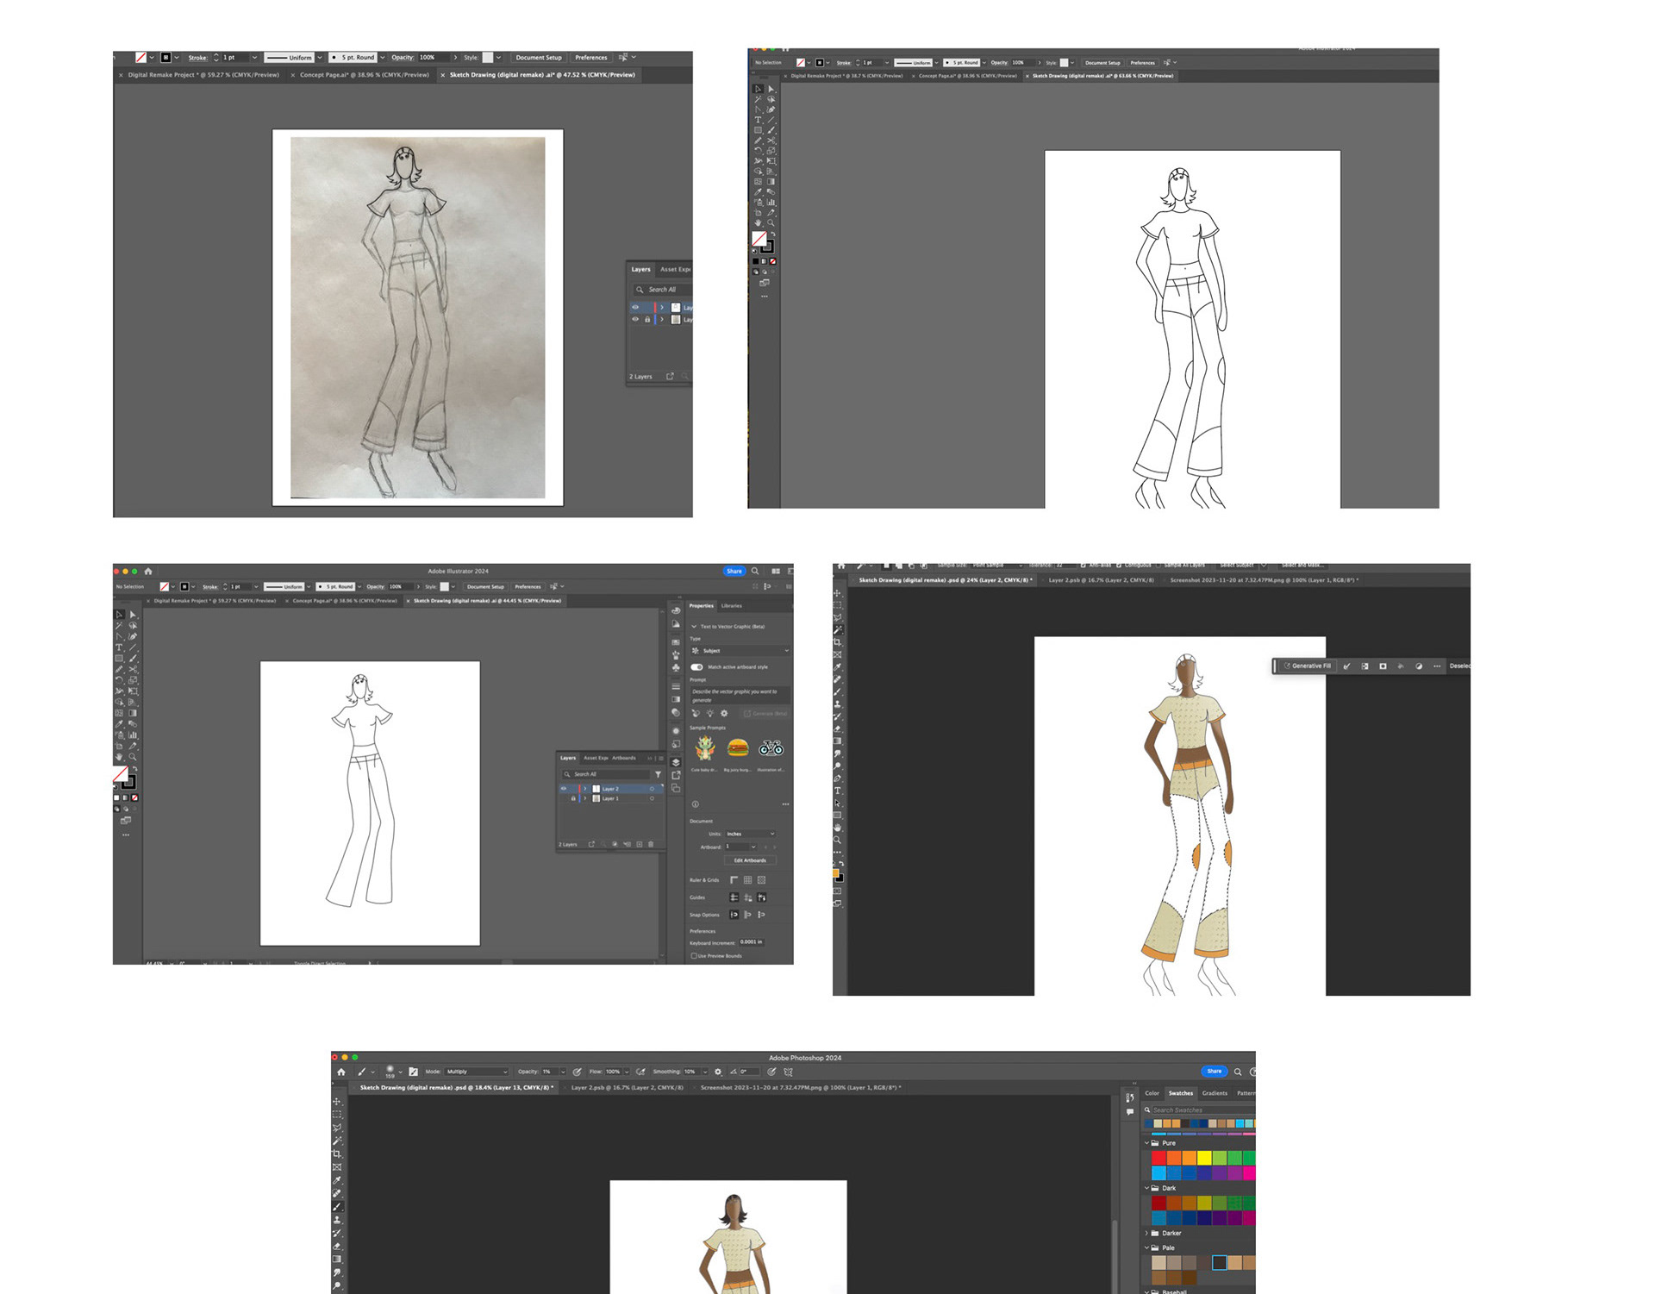Image resolution: width=1655 pixels, height=1294 pixels.
Task: Open Text to Vector settings gear icon
Action: click(x=724, y=713)
